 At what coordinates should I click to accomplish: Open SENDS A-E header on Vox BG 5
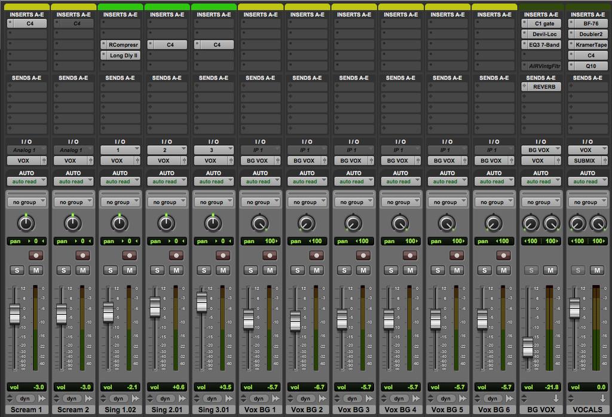(x=447, y=78)
